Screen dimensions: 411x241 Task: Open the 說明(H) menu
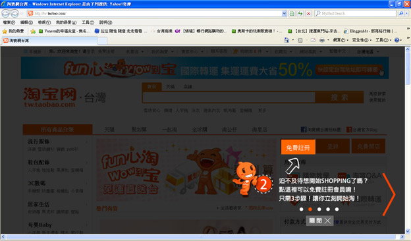(x=105, y=22)
